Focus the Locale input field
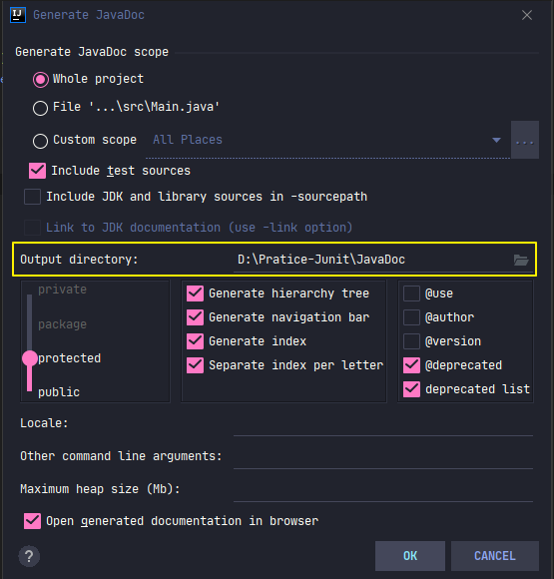 click(x=383, y=424)
